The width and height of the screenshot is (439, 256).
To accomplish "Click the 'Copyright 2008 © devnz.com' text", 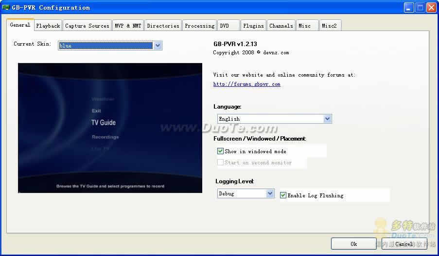I will (x=251, y=52).
